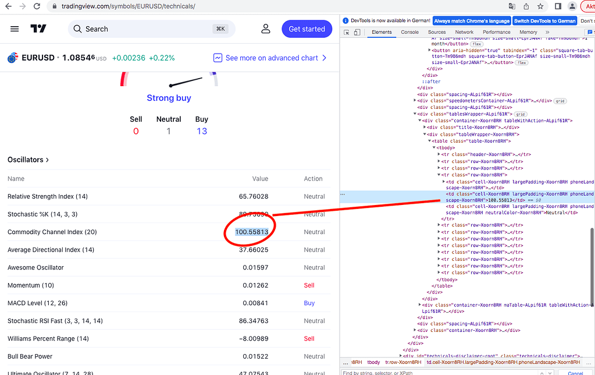The width and height of the screenshot is (595, 375).
Task: Click the Find by string XPath search field
Action: [x=436, y=372]
